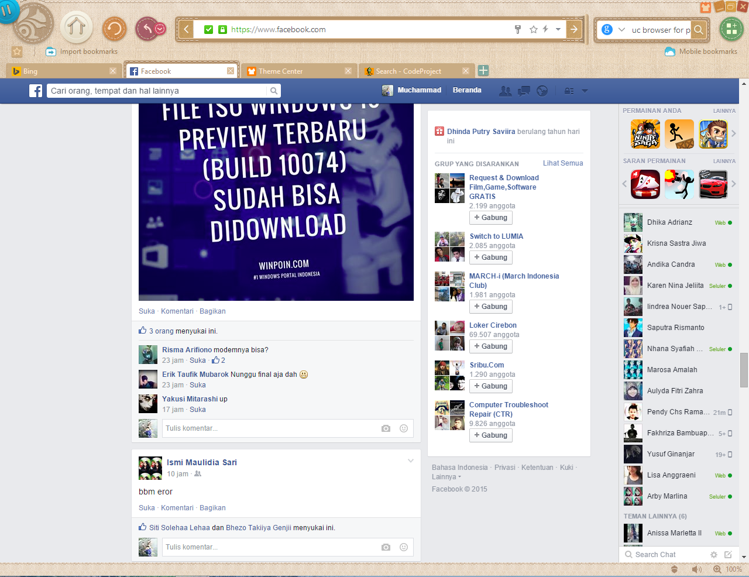This screenshot has height=577, width=749.
Task: Click the Facebook logo icon
Action: click(x=36, y=91)
